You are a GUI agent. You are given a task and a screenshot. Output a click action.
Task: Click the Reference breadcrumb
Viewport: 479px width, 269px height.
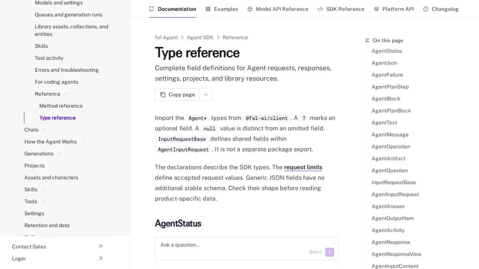[x=235, y=37]
